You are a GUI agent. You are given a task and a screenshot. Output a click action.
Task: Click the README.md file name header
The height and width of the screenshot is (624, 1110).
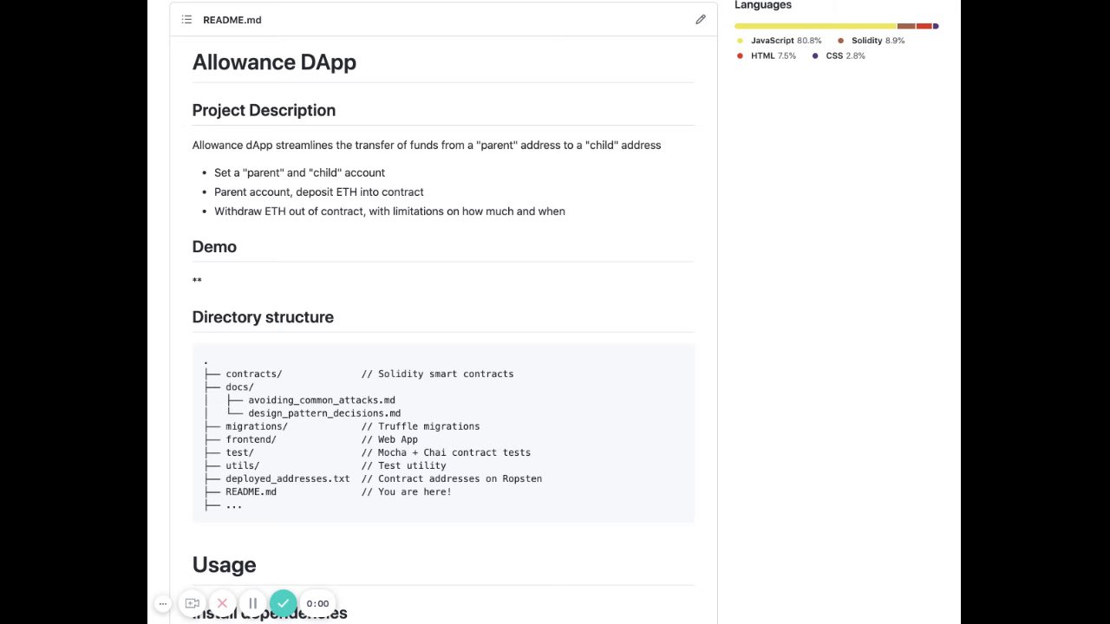point(232,20)
